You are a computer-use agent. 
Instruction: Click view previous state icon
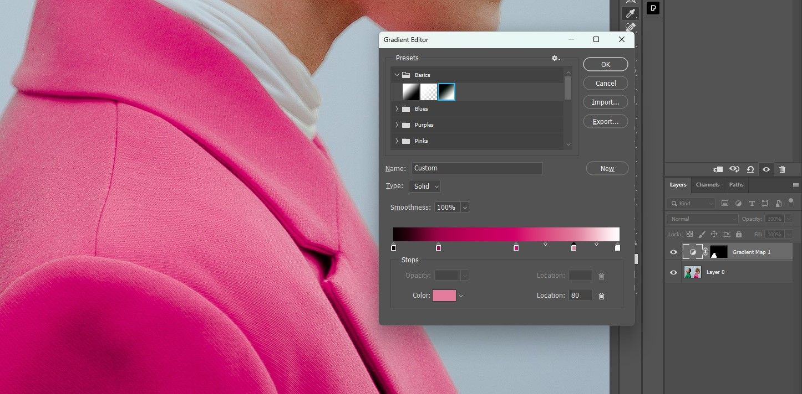tap(734, 169)
